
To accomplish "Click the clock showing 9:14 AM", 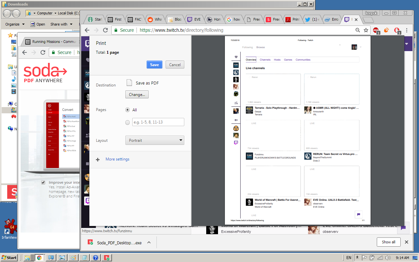I will click(x=402, y=258).
